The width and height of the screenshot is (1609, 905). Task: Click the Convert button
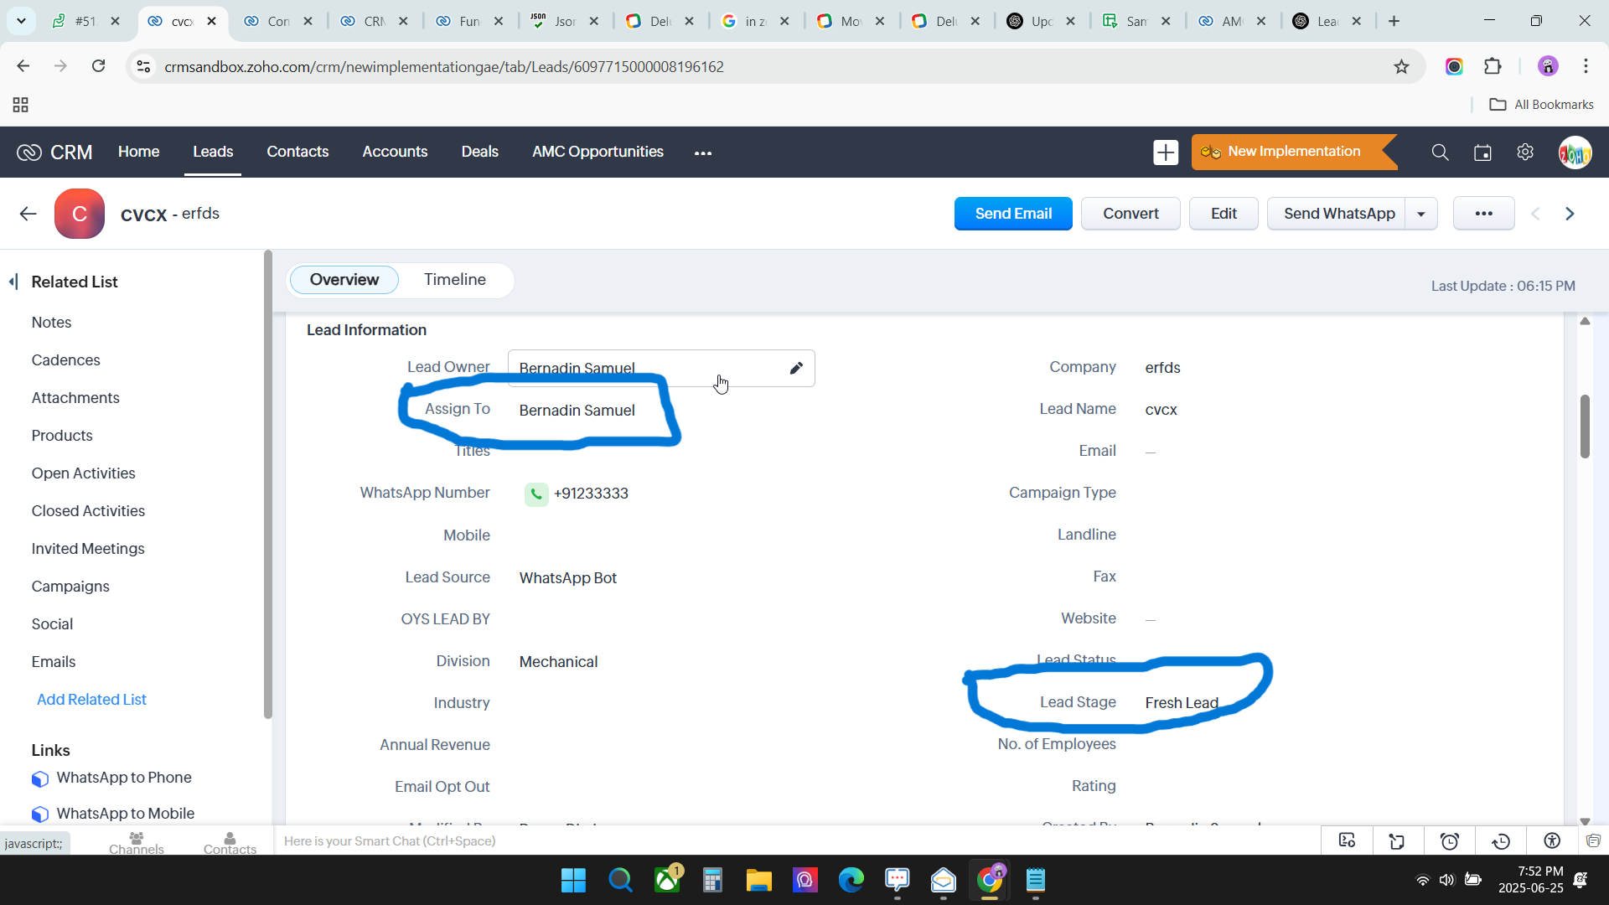click(x=1130, y=214)
